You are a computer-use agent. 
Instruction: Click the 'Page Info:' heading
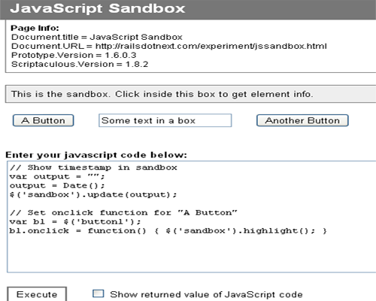tap(35, 28)
